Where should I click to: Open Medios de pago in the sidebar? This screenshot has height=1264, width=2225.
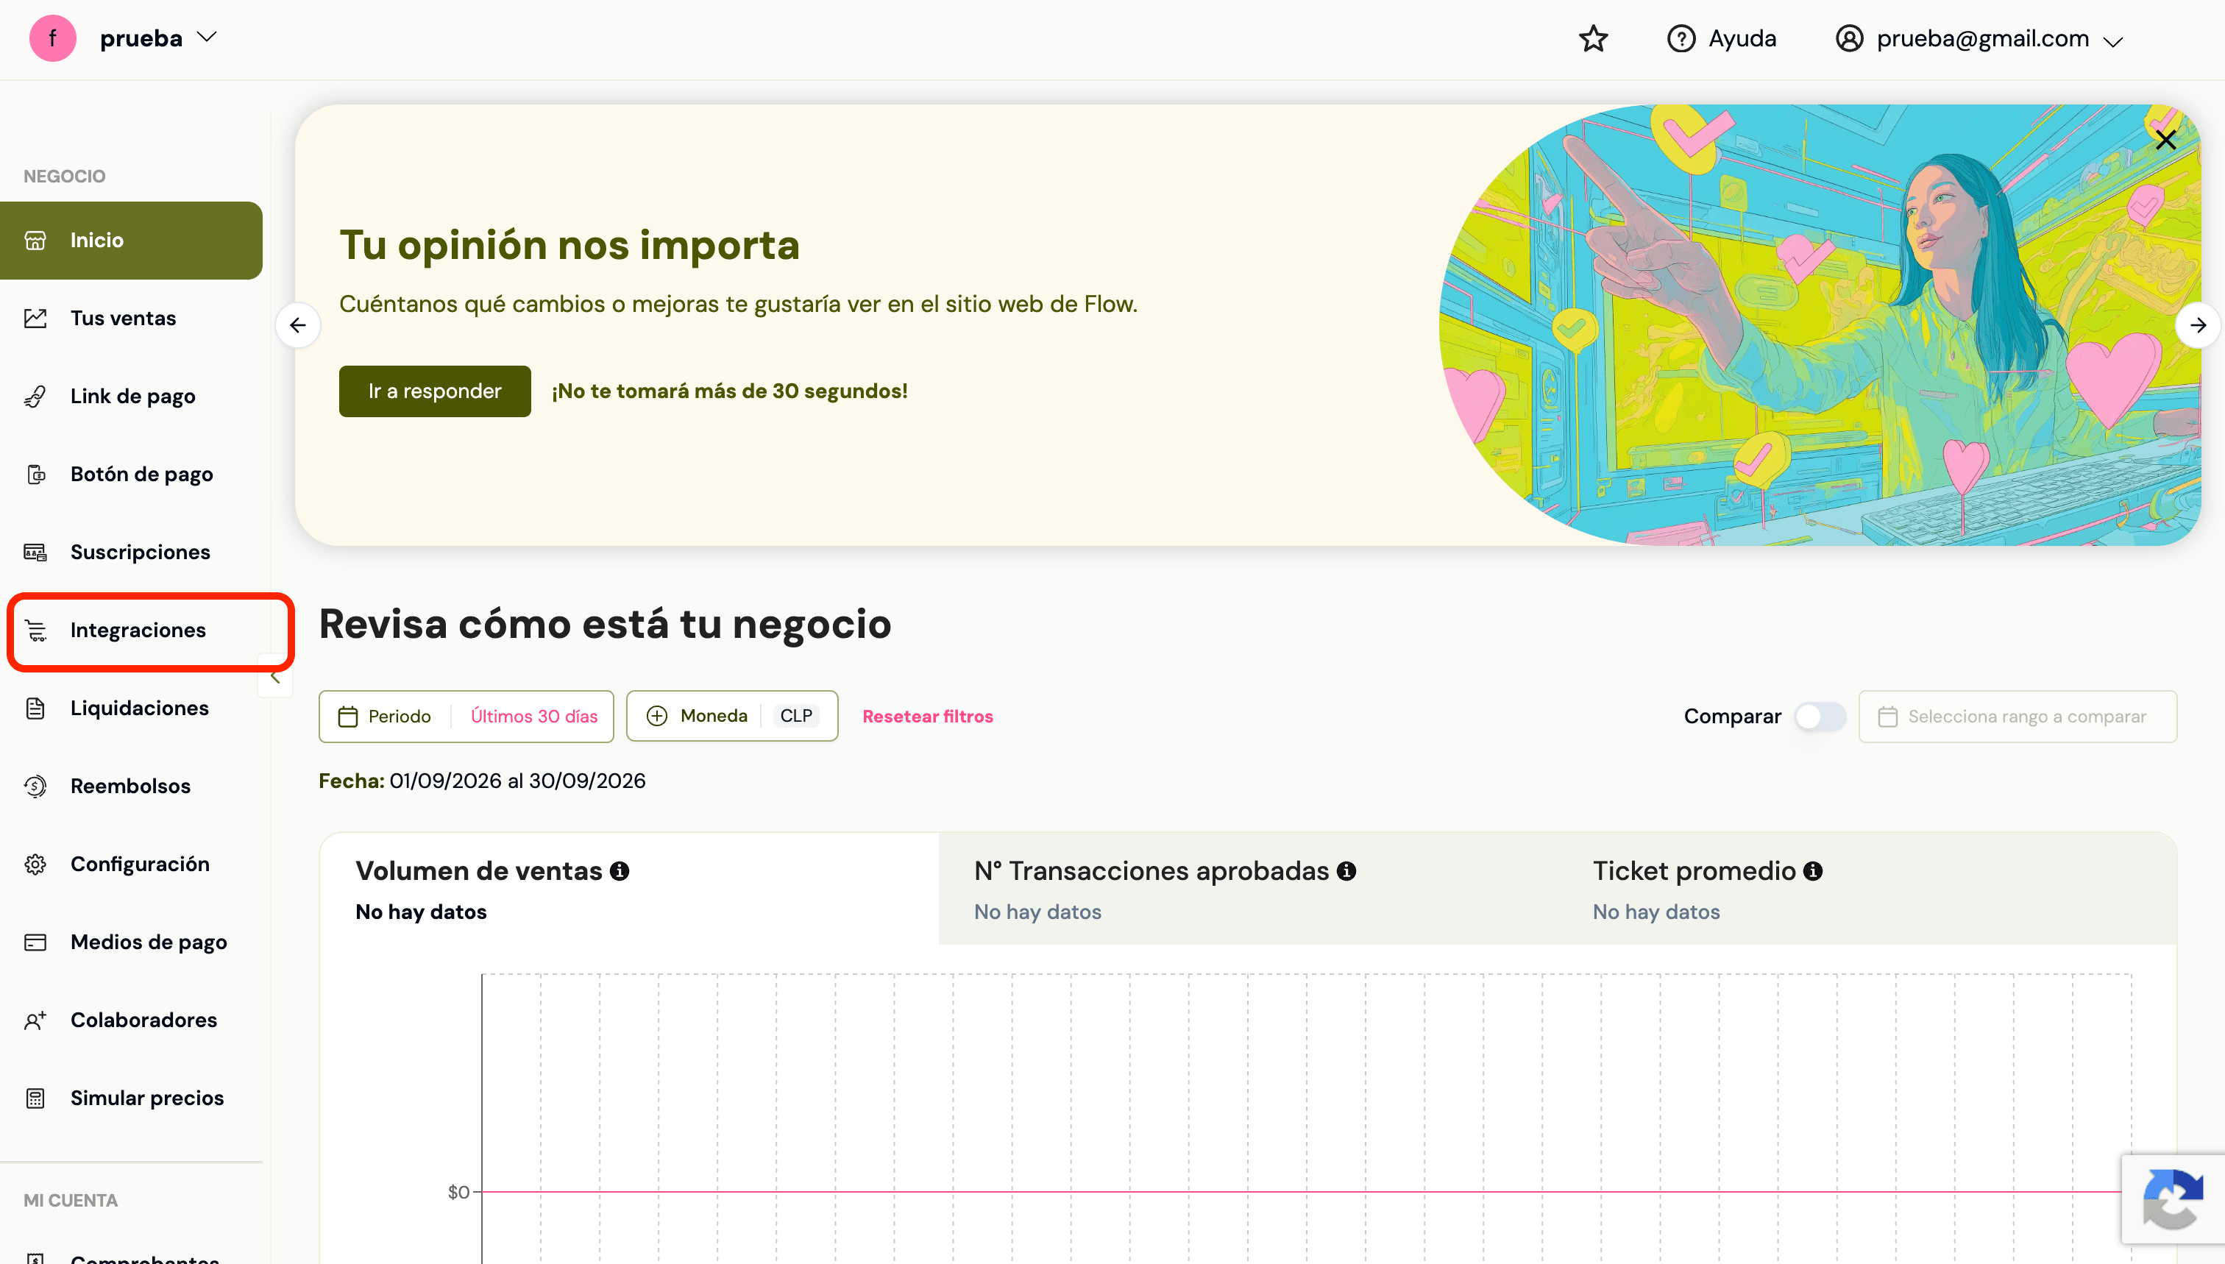[x=131, y=942]
